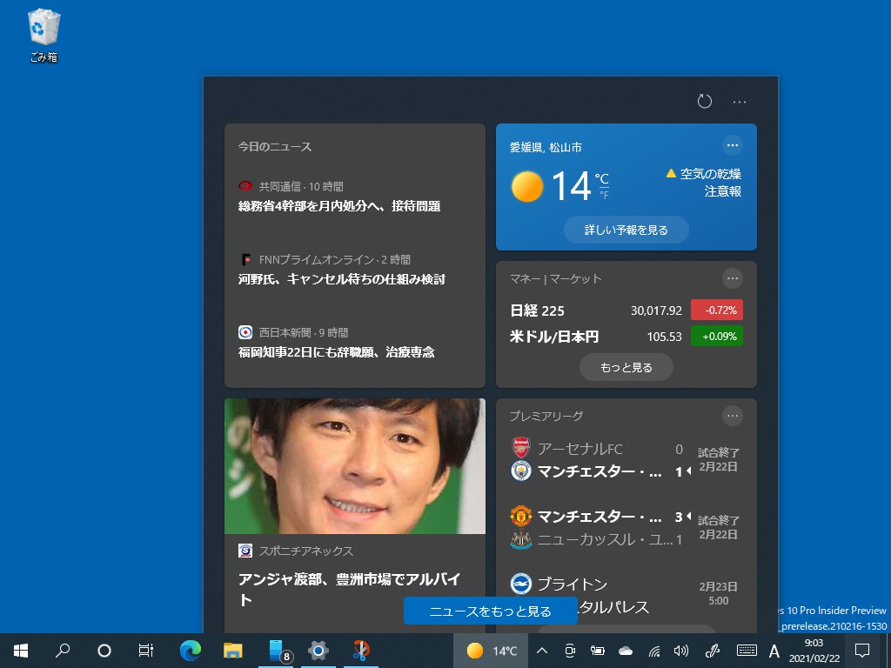The width and height of the screenshot is (891, 668).
Task: Click もっと見る on the マネー card
Action: [x=626, y=366]
